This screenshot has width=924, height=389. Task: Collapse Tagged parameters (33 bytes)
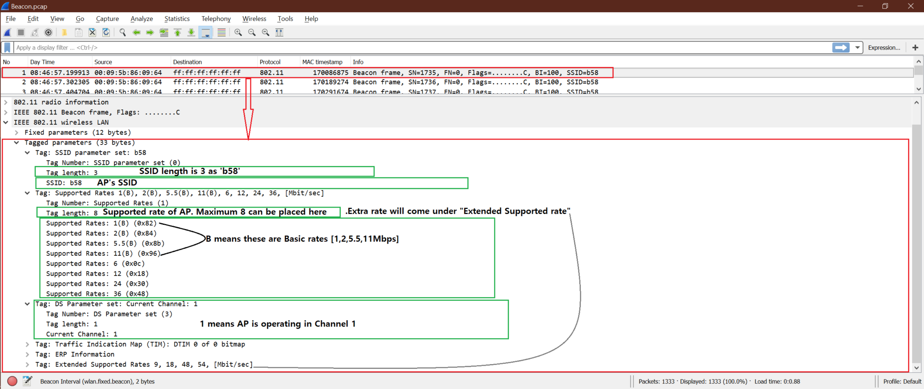pyautogui.click(x=17, y=143)
